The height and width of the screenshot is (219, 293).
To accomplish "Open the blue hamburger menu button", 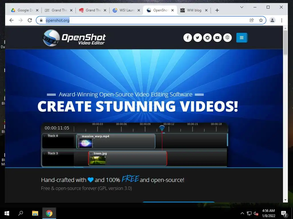I will pos(241,38).
